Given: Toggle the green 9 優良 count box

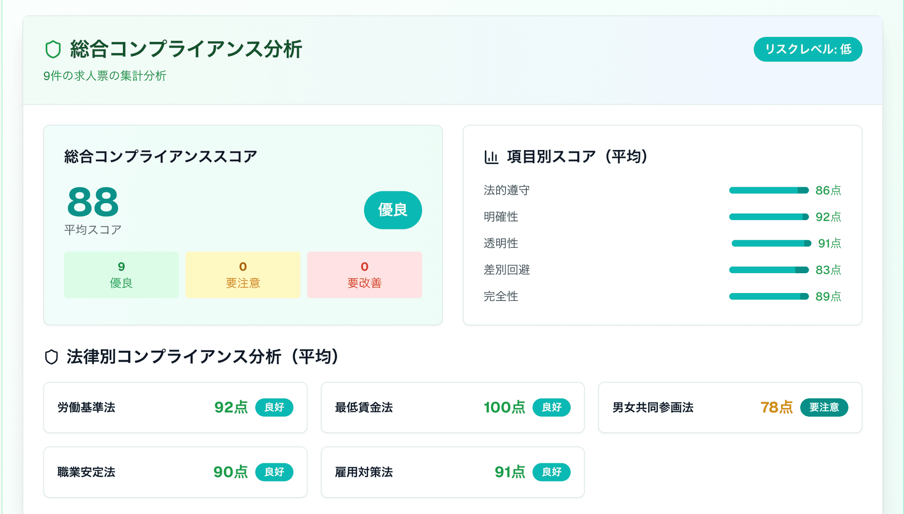Looking at the screenshot, I should 121,275.
